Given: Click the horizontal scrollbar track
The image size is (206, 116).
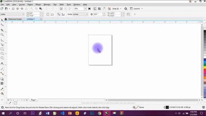Looking at the screenshot, I should (153, 100).
